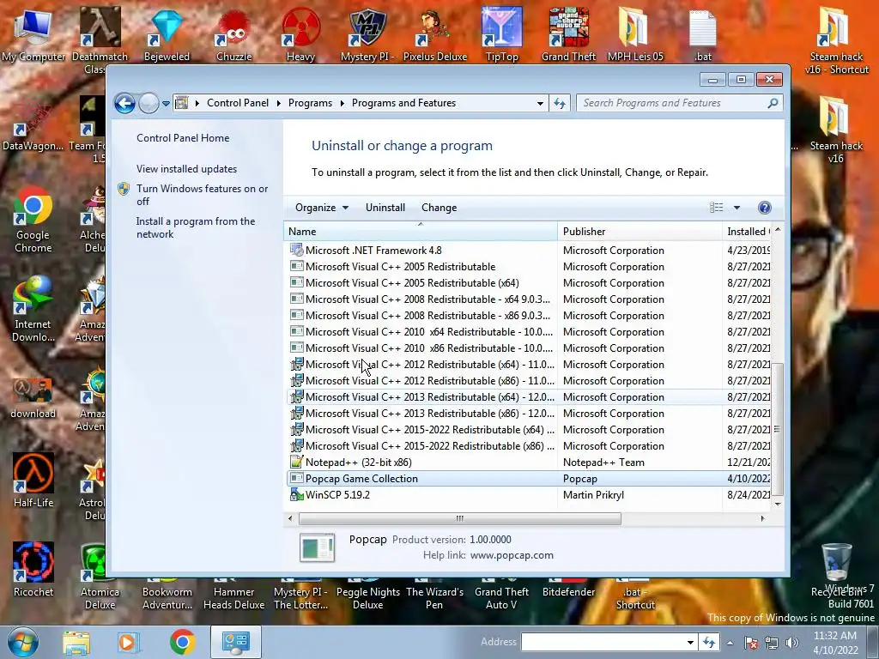The width and height of the screenshot is (879, 659).
Task: Open Windows Start button
Action: [x=23, y=642]
